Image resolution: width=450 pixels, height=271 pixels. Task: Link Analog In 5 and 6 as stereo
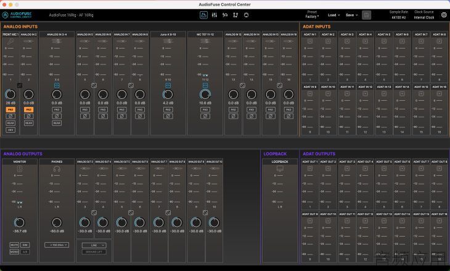94,85
